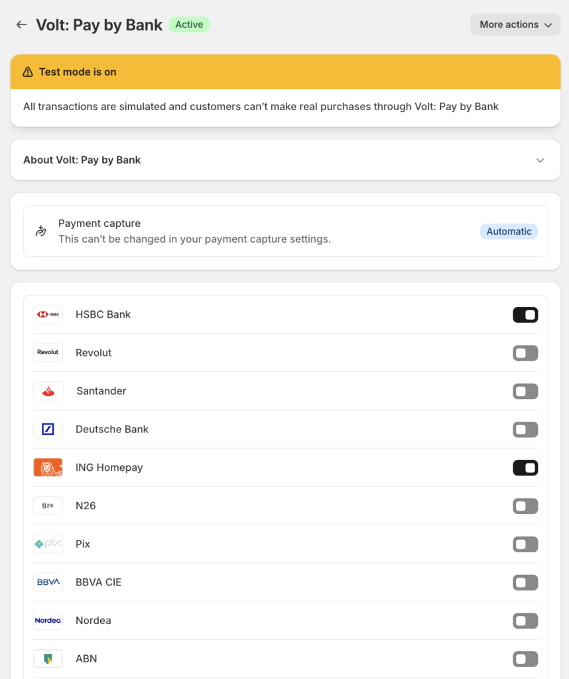Viewport: 569px width, 679px height.
Task: Click the HSBC Bank logo icon
Action: 48,314
